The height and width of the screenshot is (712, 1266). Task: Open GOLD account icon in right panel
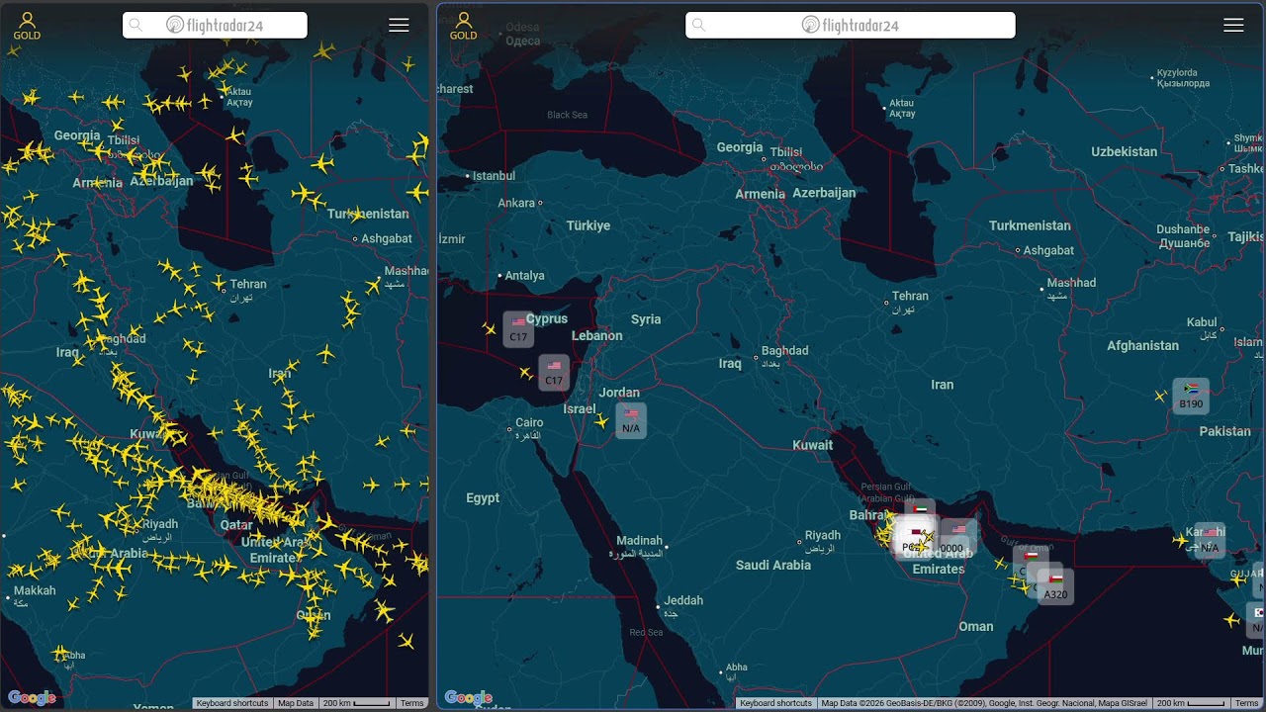[463, 26]
